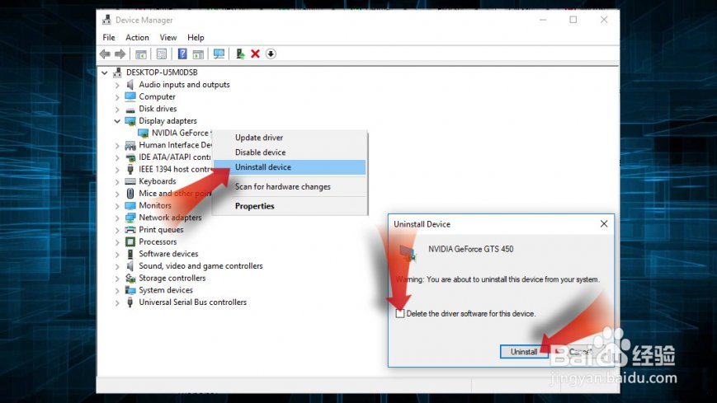The height and width of the screenshot is (403, 717).
Task: Click the Keyboards category icon
Action: click(x=130, y=181)
